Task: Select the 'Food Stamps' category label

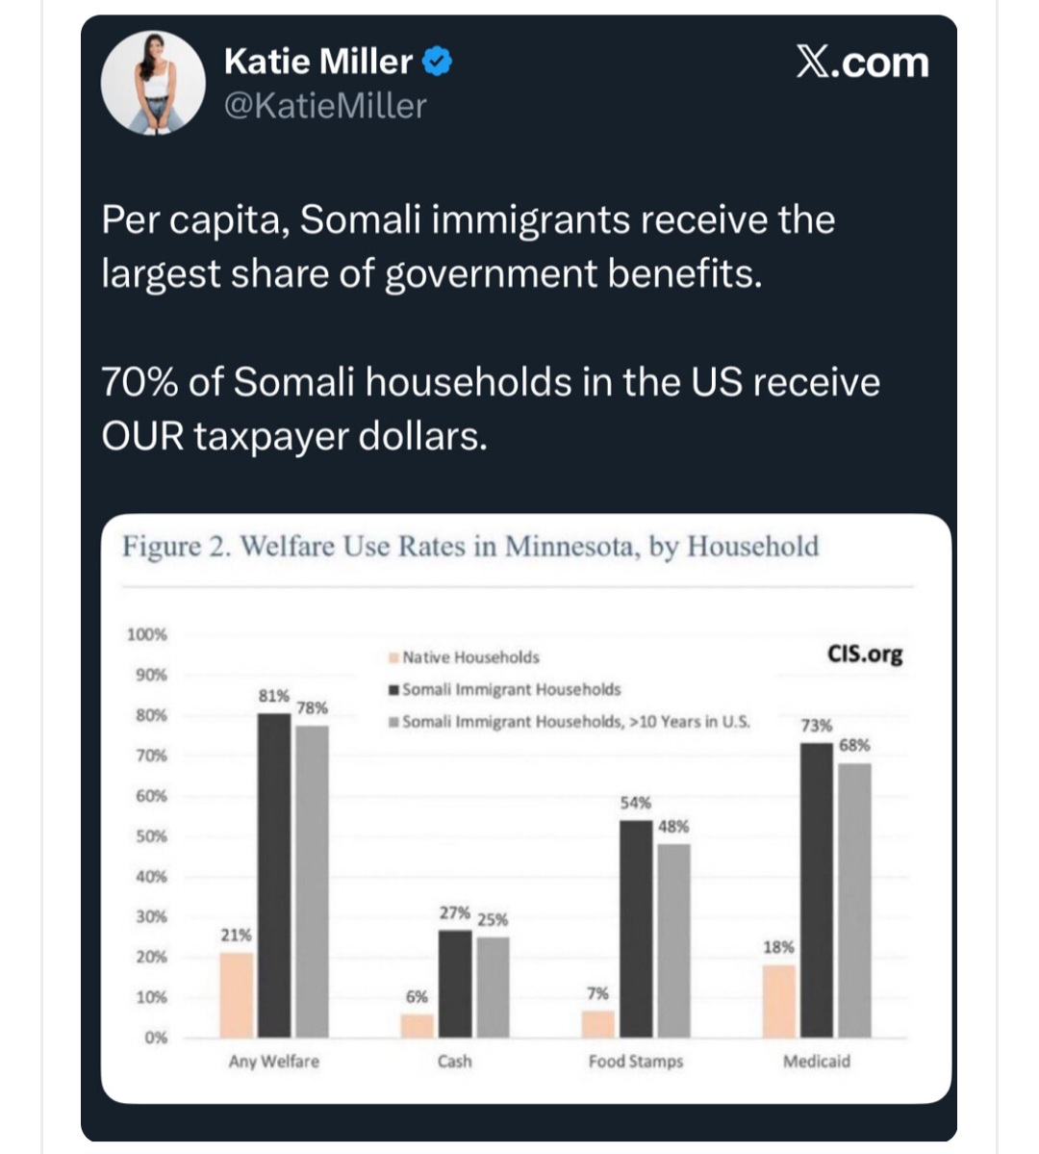Action: [x=635, y=1062]
